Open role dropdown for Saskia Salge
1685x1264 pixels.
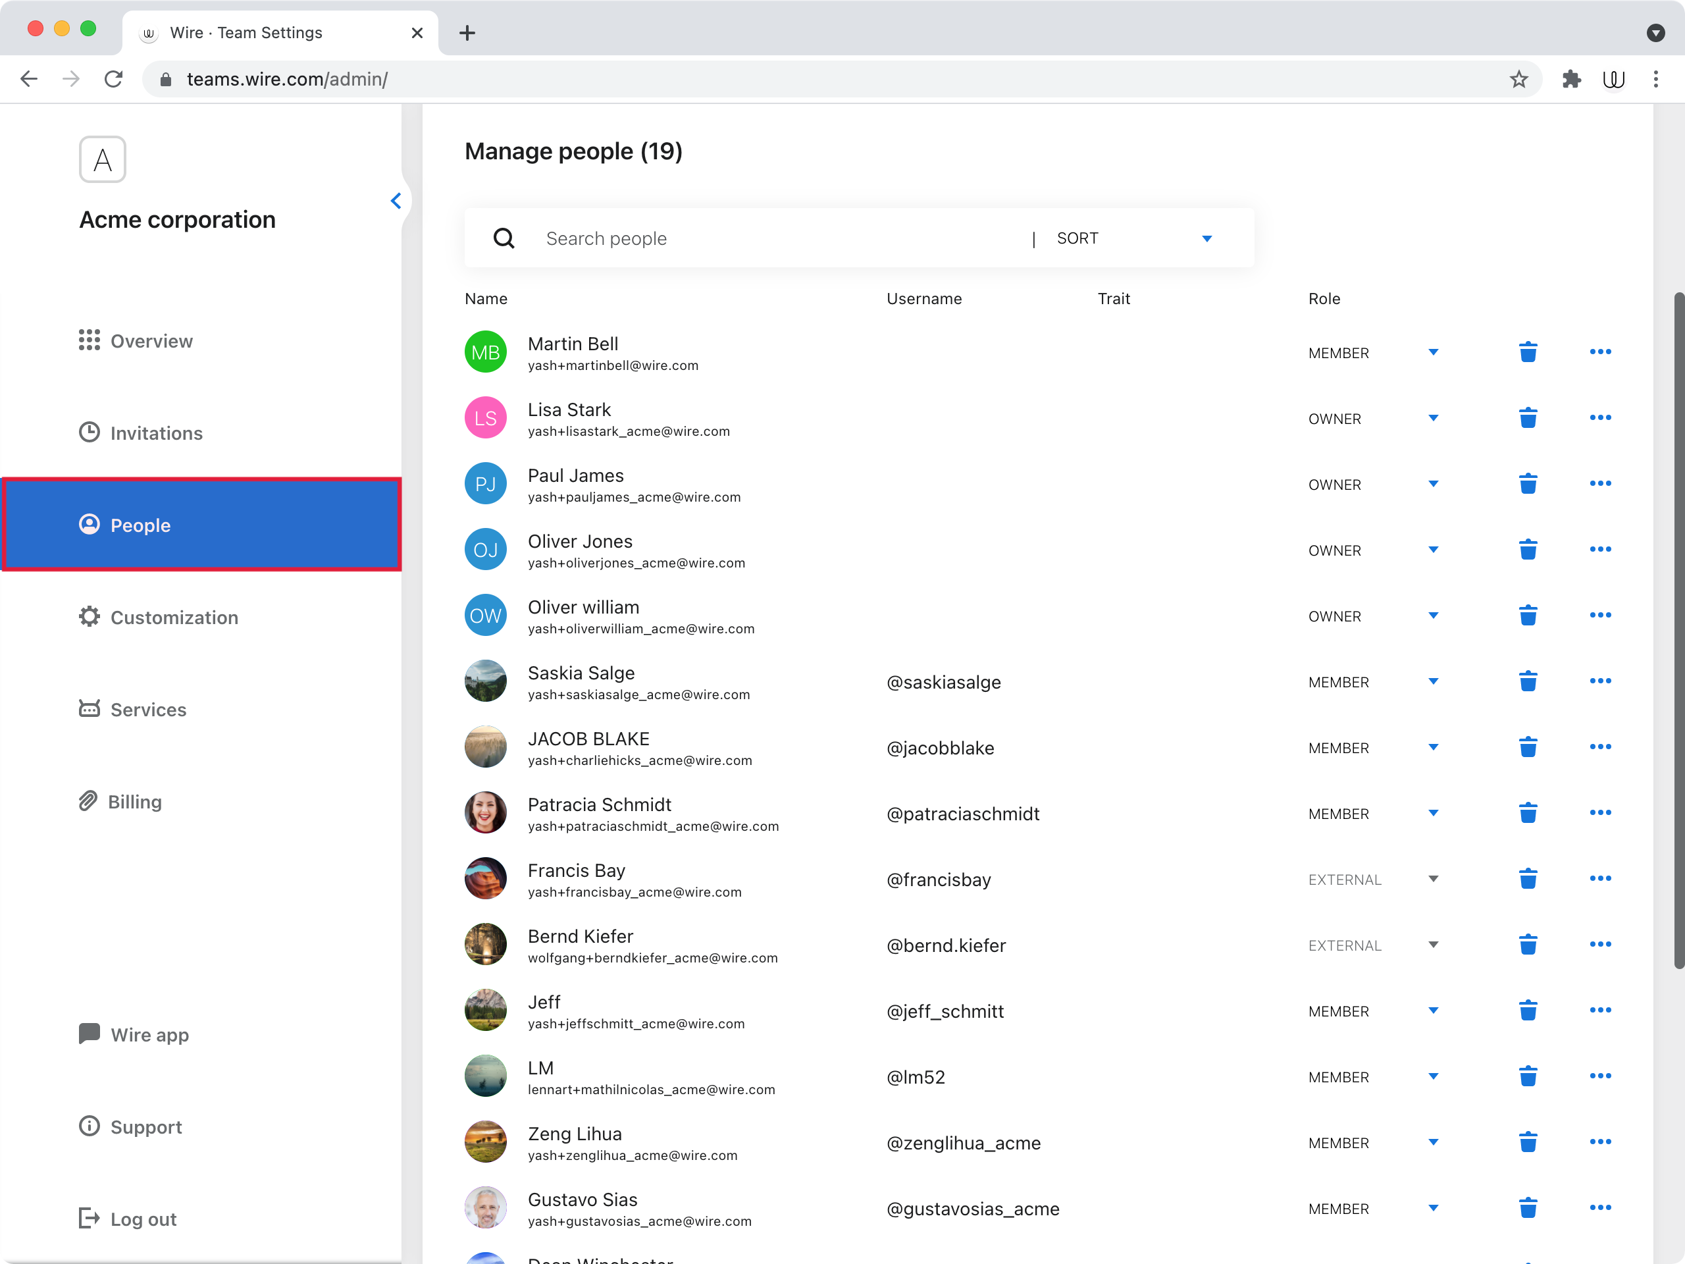point(1433,681)
